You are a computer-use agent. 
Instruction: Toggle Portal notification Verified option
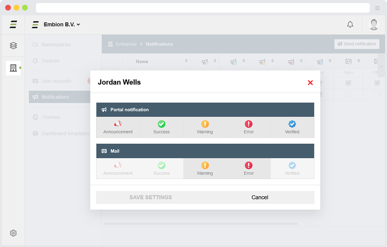point(292,128)
